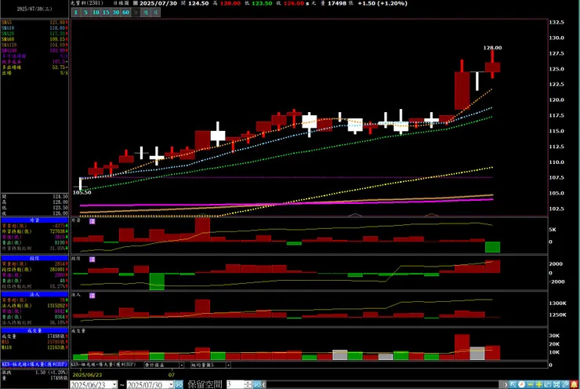Click the 2025/06/23 axis date label
Screen dimensions: 580x389
click(87, 375)
